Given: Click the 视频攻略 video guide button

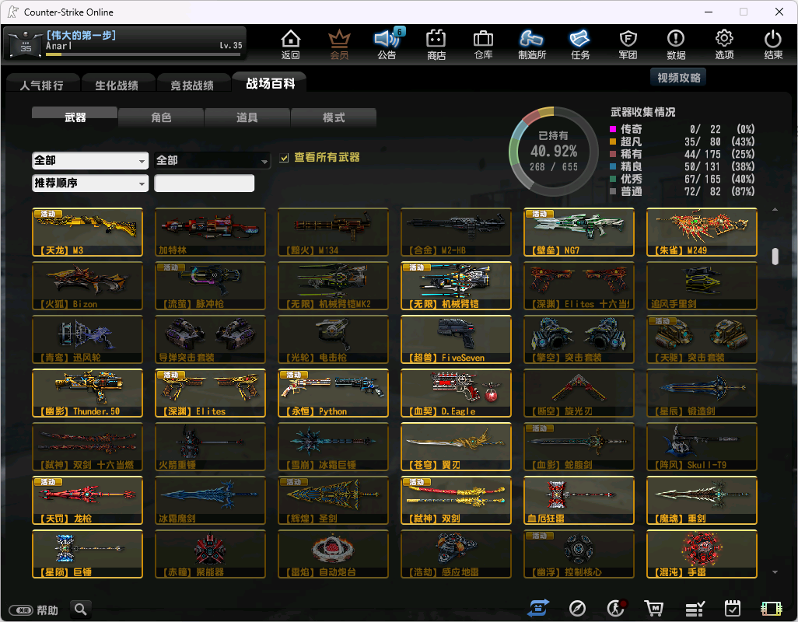Looking at the screenshot, I should tap(678, 78).
